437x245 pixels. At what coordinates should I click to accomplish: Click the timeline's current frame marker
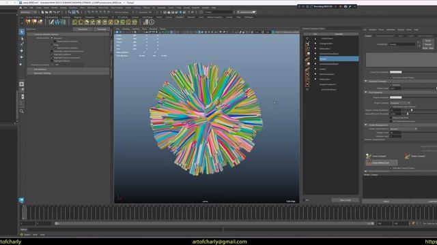(x=24, y=212)
